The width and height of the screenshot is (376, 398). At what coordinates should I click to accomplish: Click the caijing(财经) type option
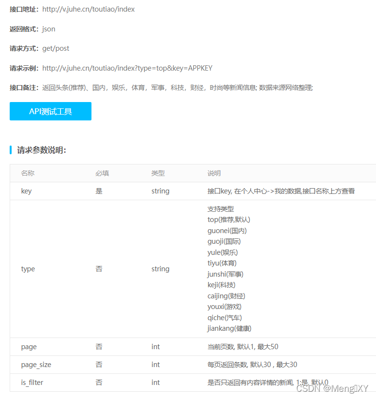point(226,296)
